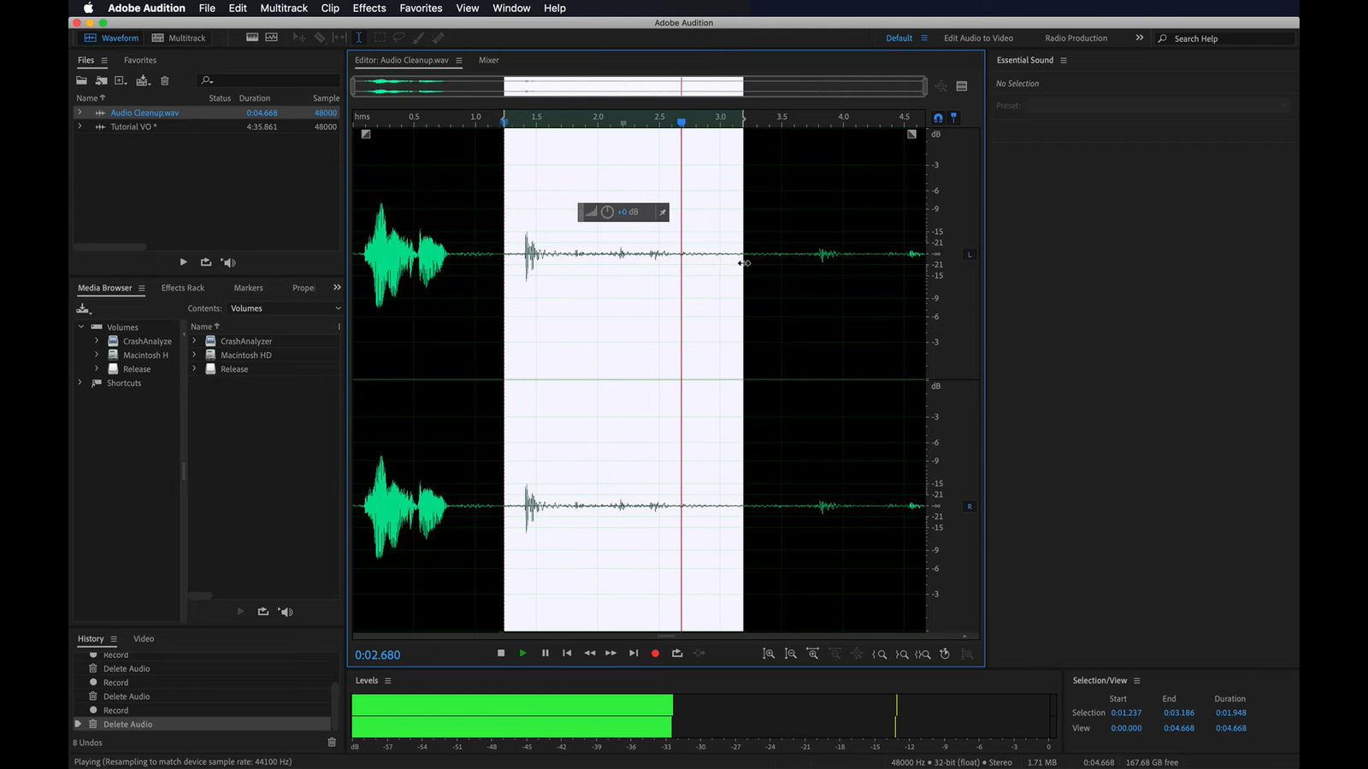Pause playback in the editor transport

pyautogui.click(x=545, y=653)
